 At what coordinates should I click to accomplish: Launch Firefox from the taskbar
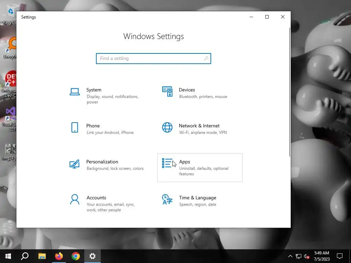[x=59, y=256]
